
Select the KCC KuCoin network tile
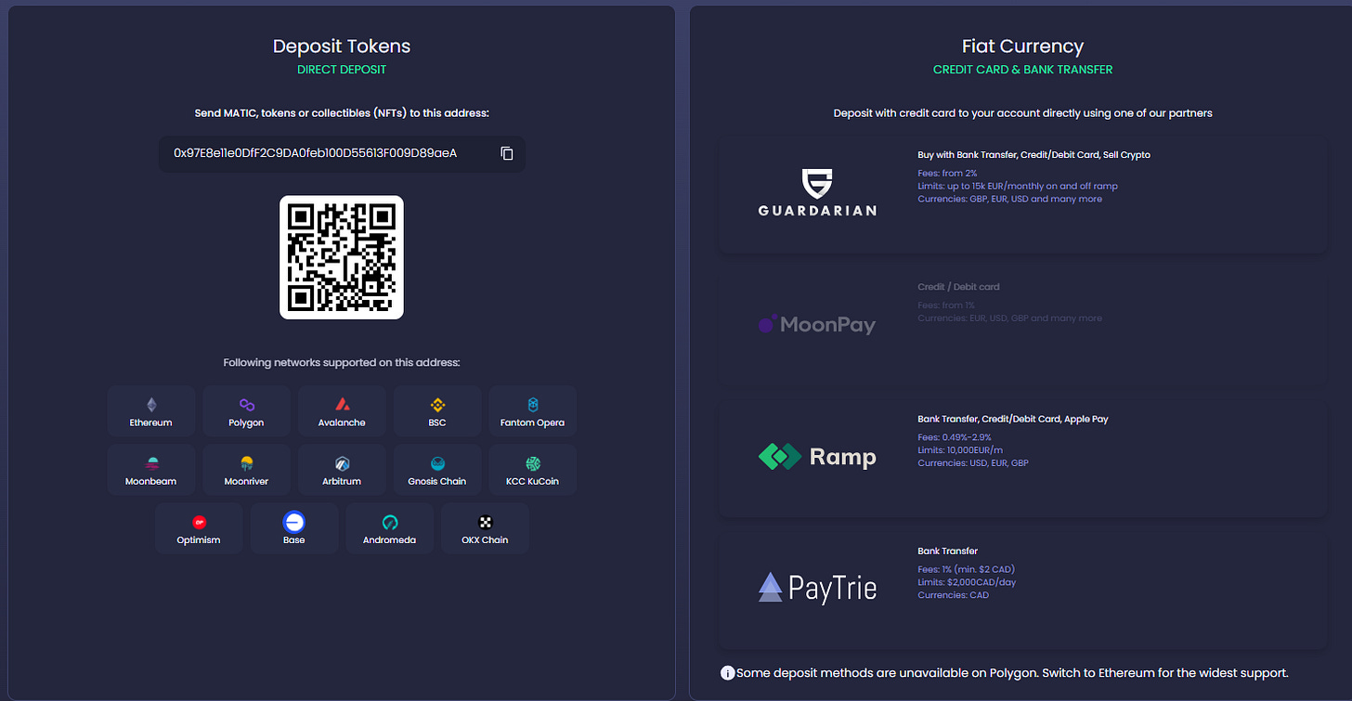click(x=533, y=470)
